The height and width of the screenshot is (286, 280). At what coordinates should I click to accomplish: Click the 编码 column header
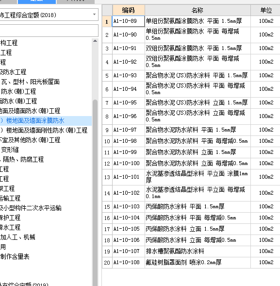pyautogui.click(x=129, y=10)
